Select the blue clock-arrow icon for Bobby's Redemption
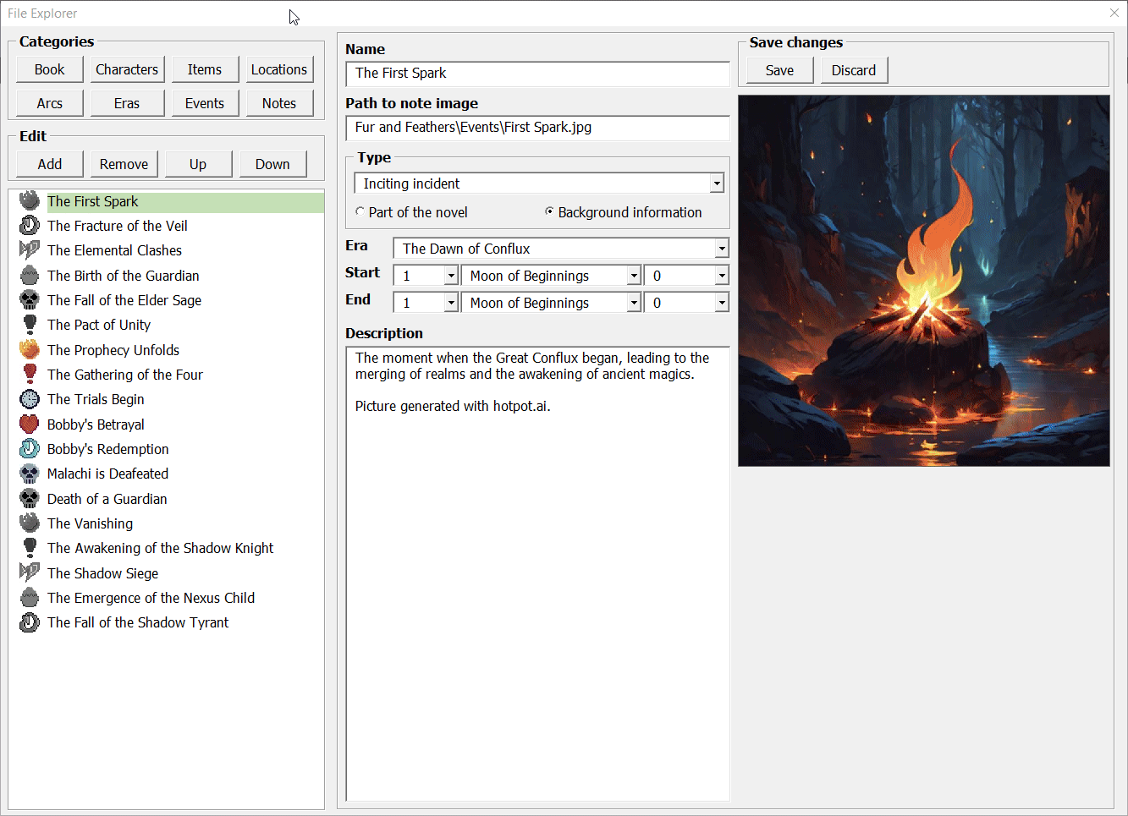The image size is (1128, 816). click(30, 448)
